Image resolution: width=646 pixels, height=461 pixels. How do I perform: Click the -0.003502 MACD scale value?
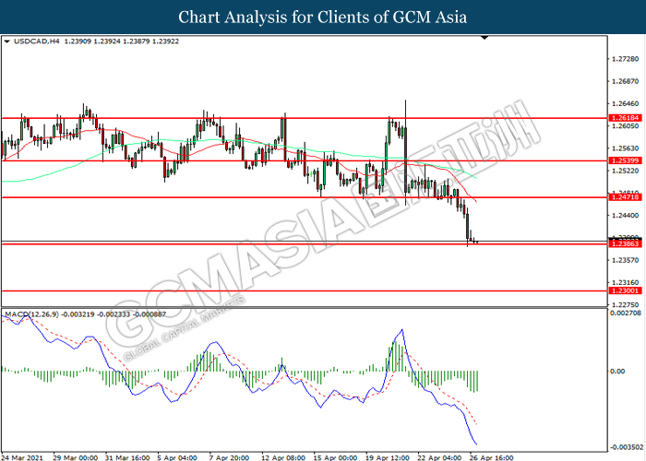[x=625, y=447]
